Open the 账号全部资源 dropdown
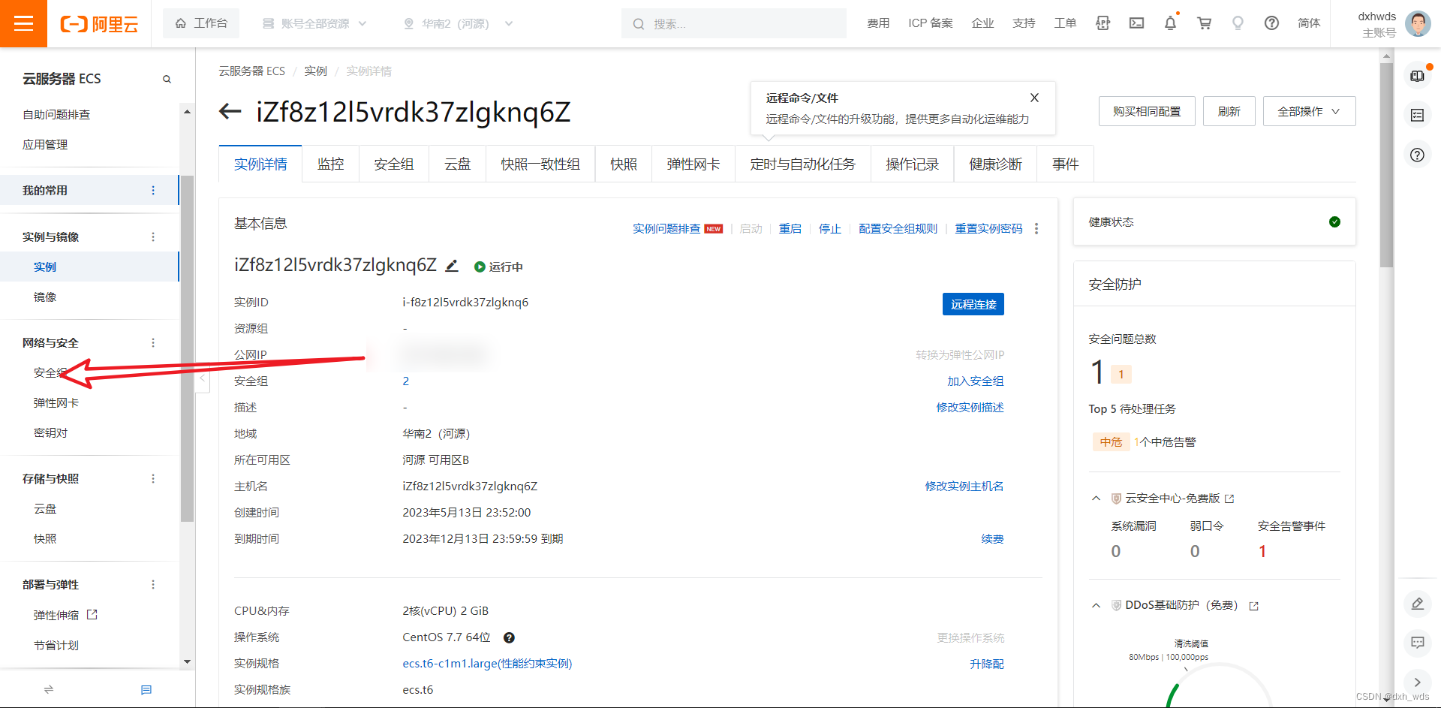Screen dimensions: 1441x708 (x=314, y=23)
